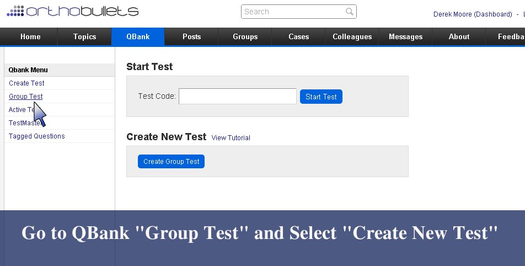The image size is (525, 266).
Task: Open Tagged Questions in sidebar
Action: pos(36,136)
